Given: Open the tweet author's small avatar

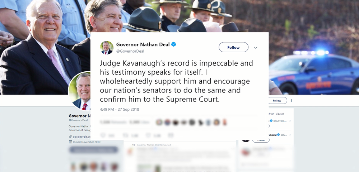Looking at the screenshot, I should pyautogui.click(x=107, y=48).
